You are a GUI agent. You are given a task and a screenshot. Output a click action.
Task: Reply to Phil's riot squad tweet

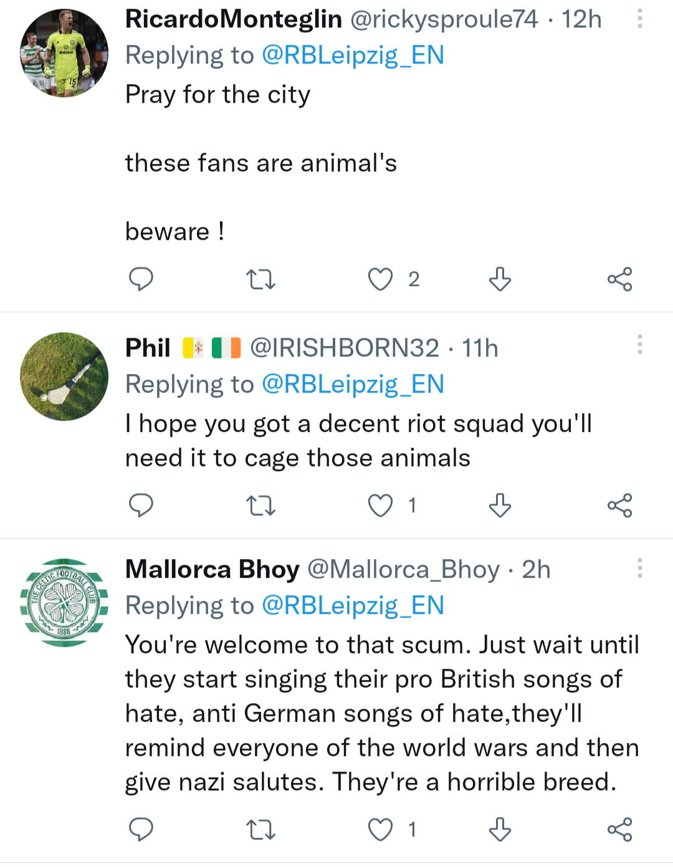tap(141, 505)
